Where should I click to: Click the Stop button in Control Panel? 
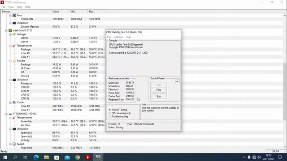[x=158, y=90]
